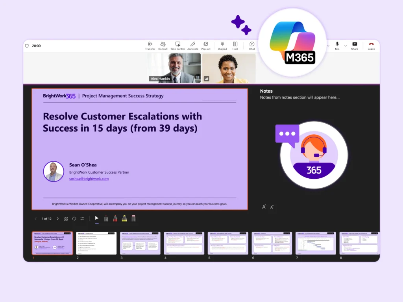Open the Consult option
Screen dimensions: 403x302
(163, 46)
